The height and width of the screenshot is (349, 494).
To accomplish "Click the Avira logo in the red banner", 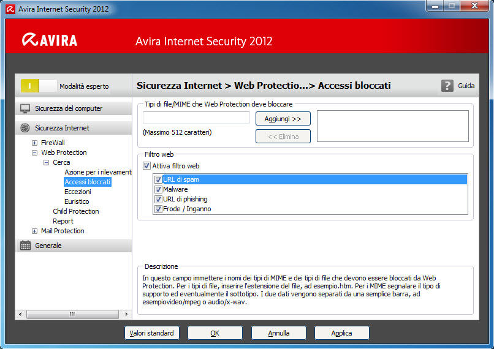I will coord(50,40).
